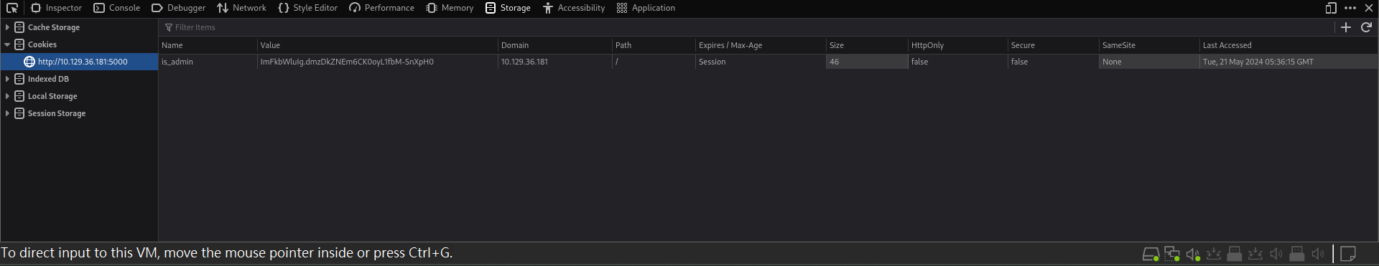Open the Debugger tab
This screenshot has width=1379, height=266.
click(178, 8)
